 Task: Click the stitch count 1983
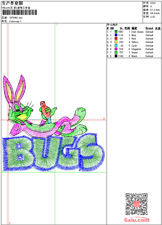pos(120,32)
